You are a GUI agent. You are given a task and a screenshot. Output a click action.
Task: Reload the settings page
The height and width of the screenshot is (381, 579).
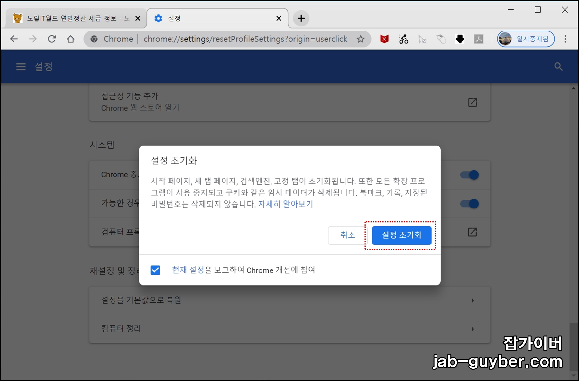(x=52, y=39)
